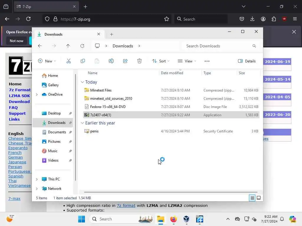
Task: Bookmark this page with the star icon
Action: [x=167, y=19]
